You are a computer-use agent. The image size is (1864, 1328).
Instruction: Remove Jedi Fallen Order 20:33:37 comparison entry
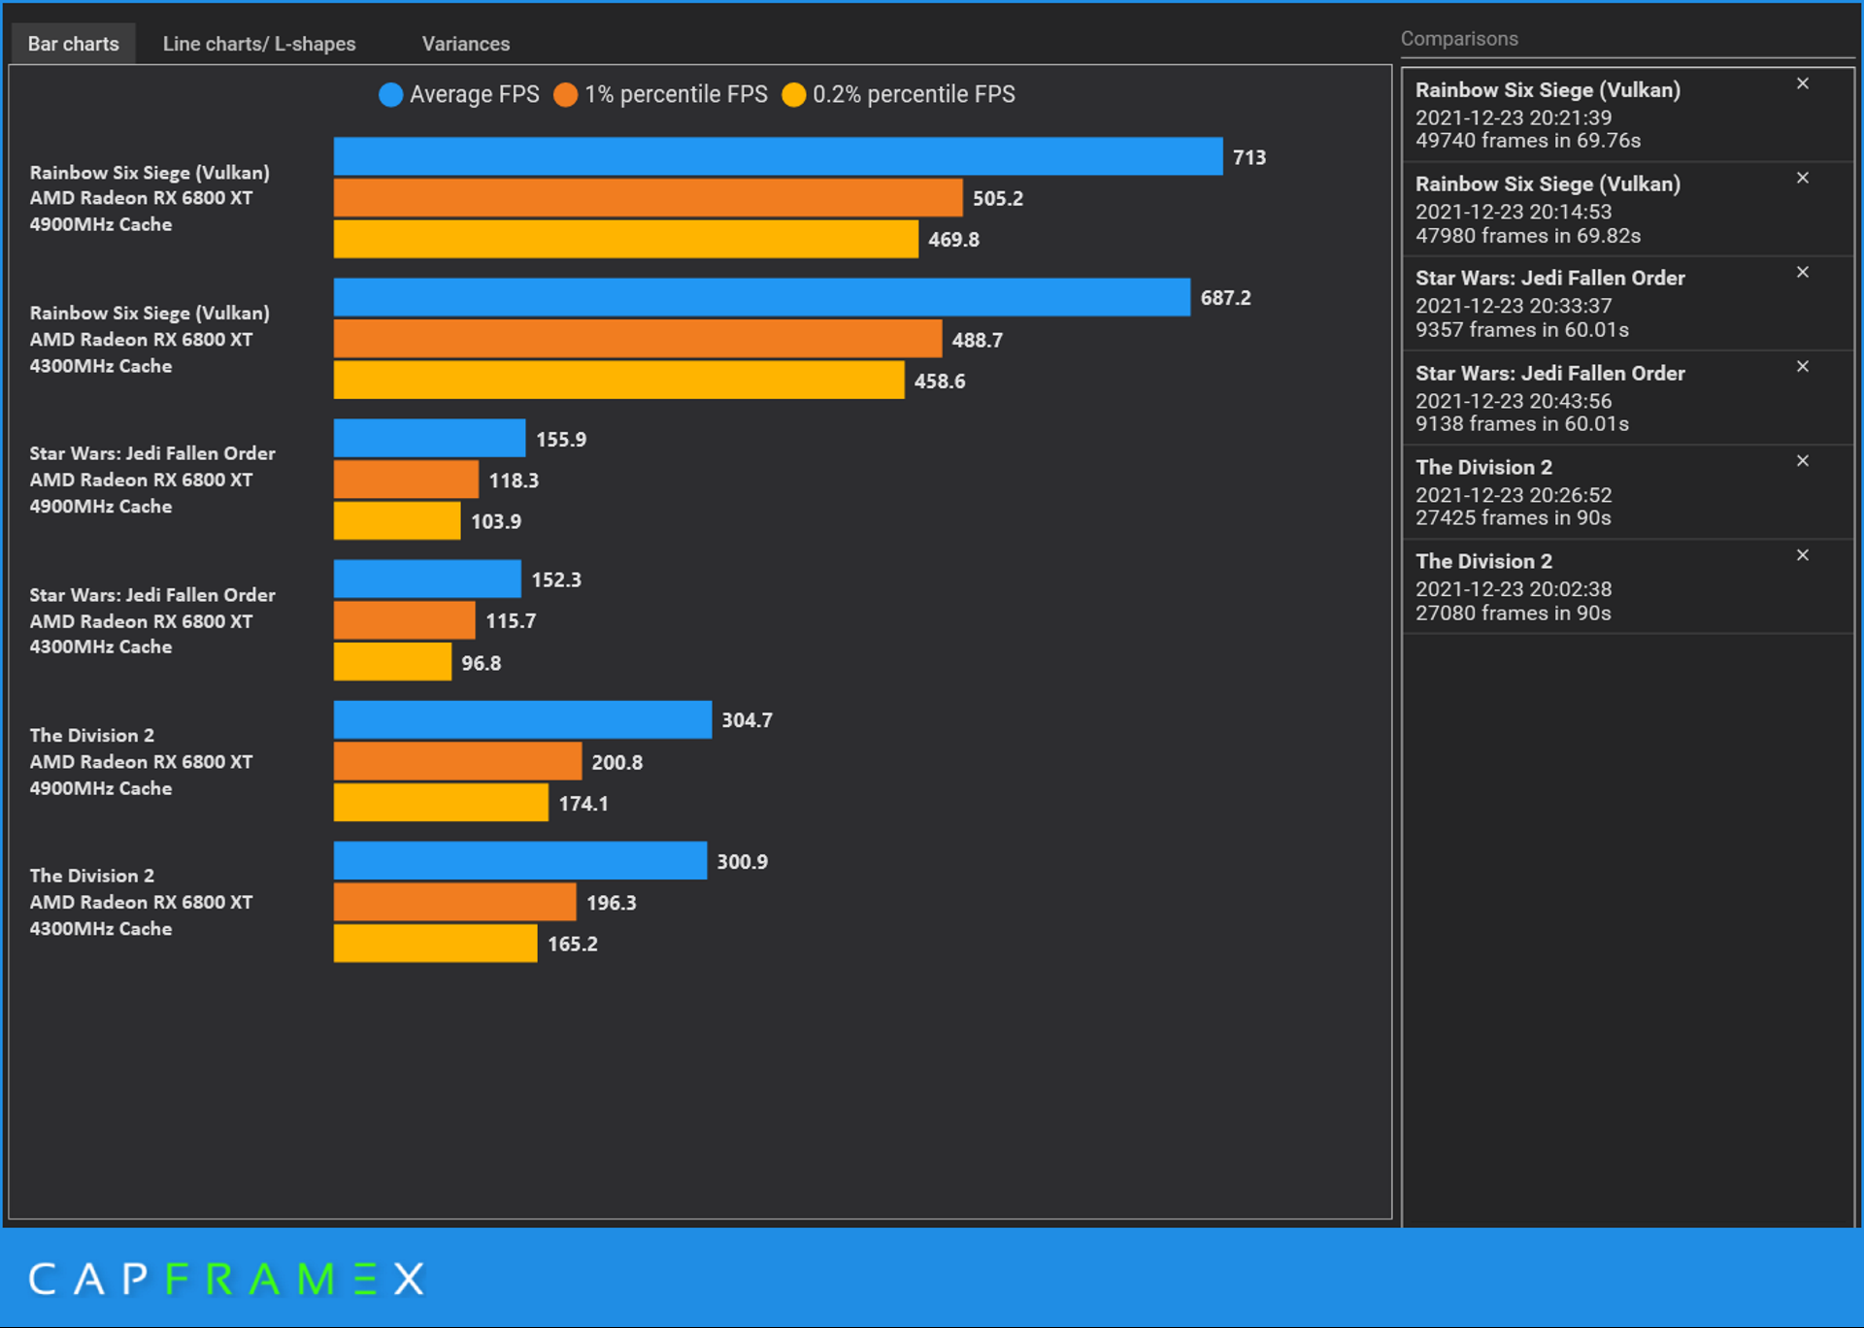point(1802,272)
